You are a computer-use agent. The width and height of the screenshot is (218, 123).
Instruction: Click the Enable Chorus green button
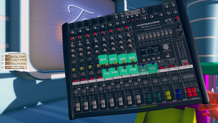(103, 60)
